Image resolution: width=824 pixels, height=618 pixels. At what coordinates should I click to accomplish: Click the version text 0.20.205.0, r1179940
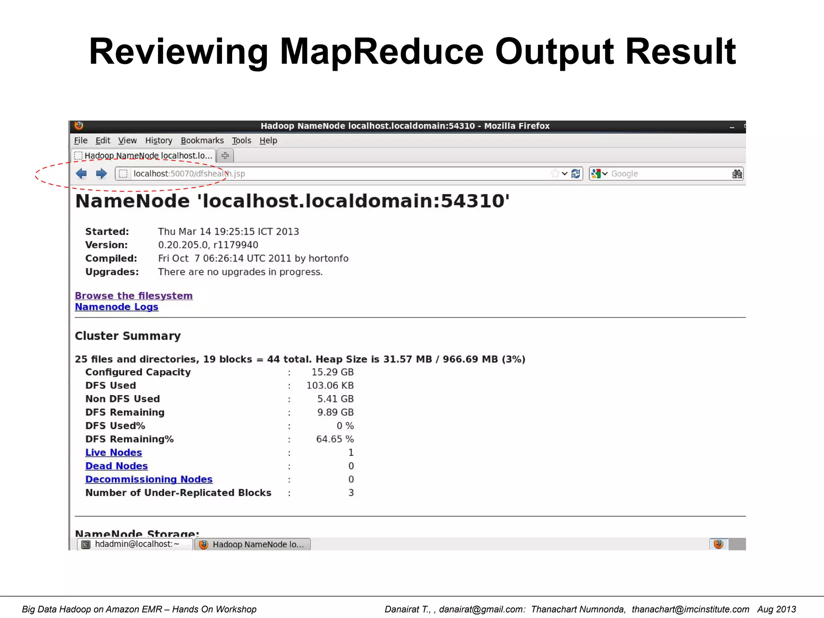(208, 245)
